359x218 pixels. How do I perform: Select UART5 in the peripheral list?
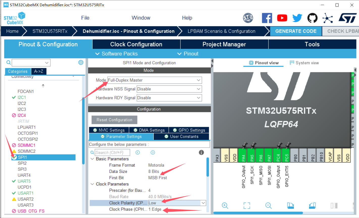click(x=24, y=181)
